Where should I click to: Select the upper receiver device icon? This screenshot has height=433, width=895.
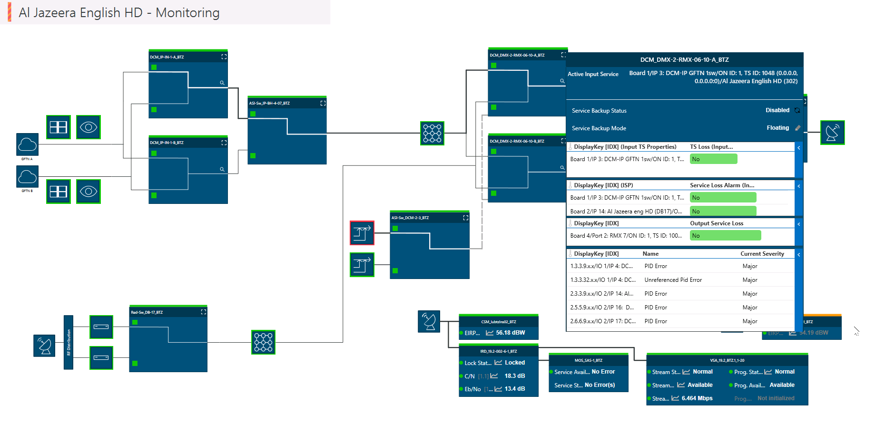(x=101, y=327)
